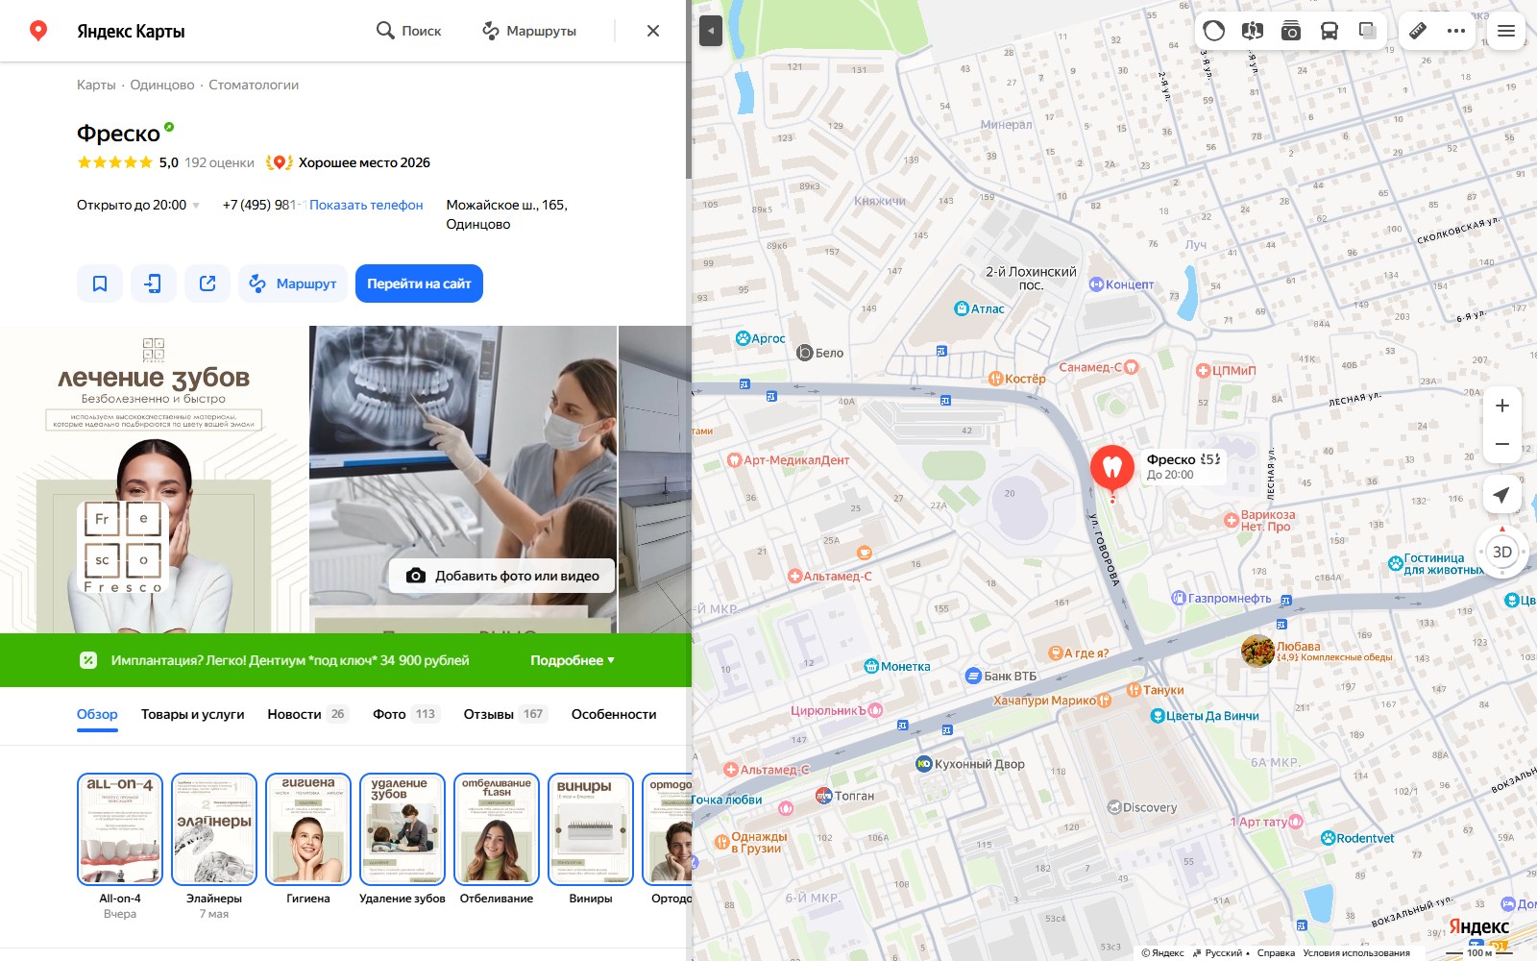The width and height of the screenshot is (1537, 961).
Task: Open the Виниры story thumbnail
Action: 591,828
